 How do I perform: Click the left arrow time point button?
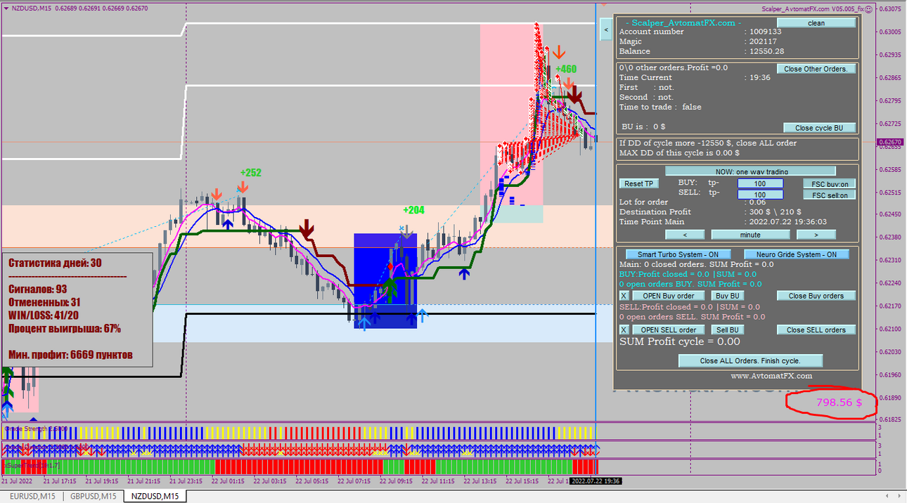[x=685, y=235]
